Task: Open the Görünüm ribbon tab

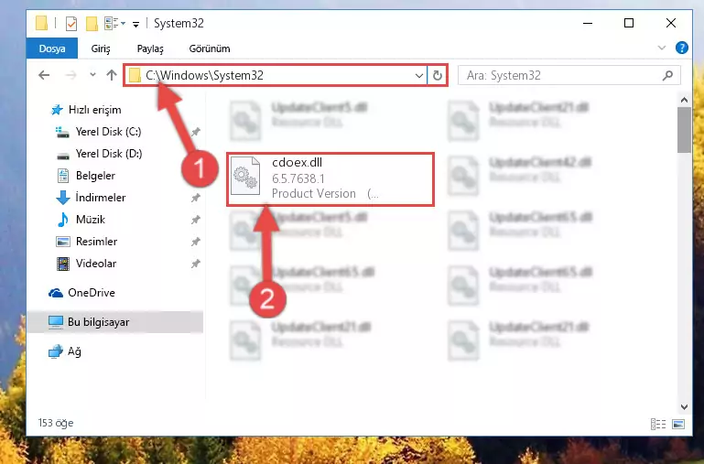Action: [x=210, y=49]
